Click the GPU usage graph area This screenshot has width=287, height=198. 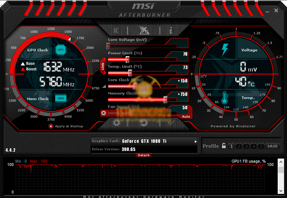click(x=141, y=179)
